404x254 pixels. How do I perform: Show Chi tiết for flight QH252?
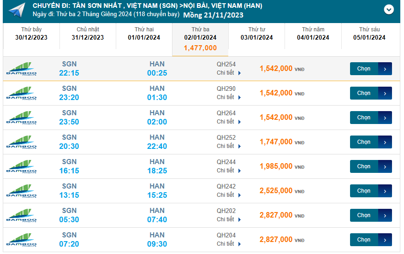point(228,146)
